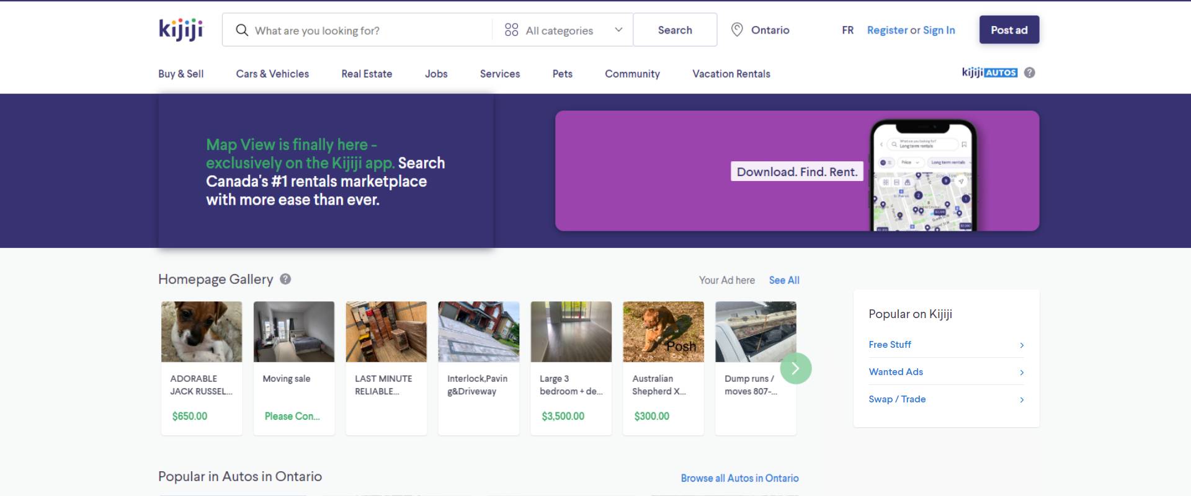Switch language with the FR link
This screenshot has width=1191, height=496.
[x=847, y=30]
